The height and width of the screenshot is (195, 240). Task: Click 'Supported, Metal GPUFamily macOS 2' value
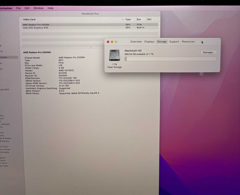click(x=79, y=93)
